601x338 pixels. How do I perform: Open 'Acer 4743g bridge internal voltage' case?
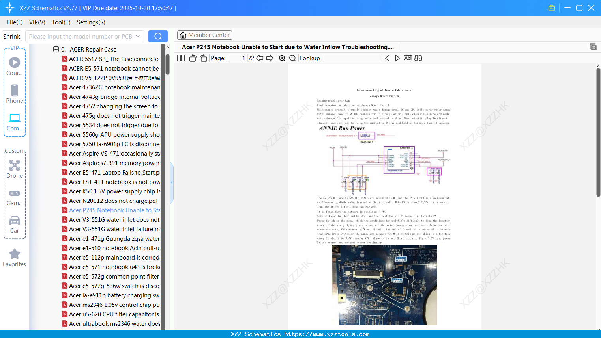(x=111, y=97)
